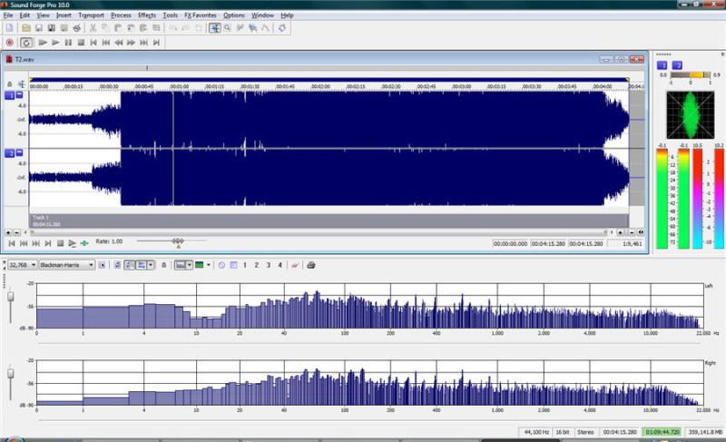Viewport: 726px width, 442px height.
Task: Click the Cut scissors icon
Action: (93, 28)
